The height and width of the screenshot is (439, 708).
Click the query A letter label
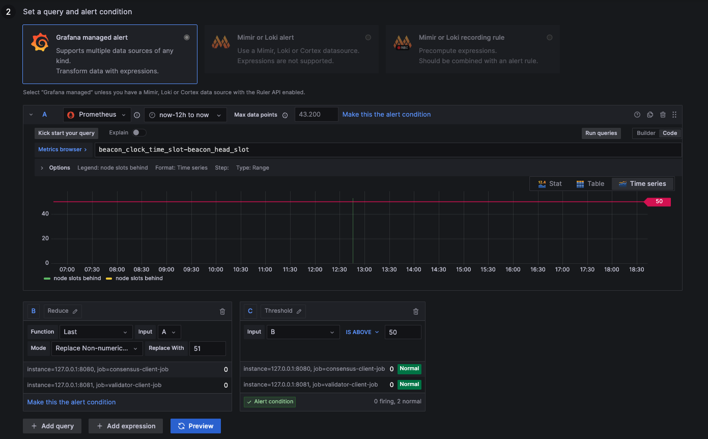45,115
